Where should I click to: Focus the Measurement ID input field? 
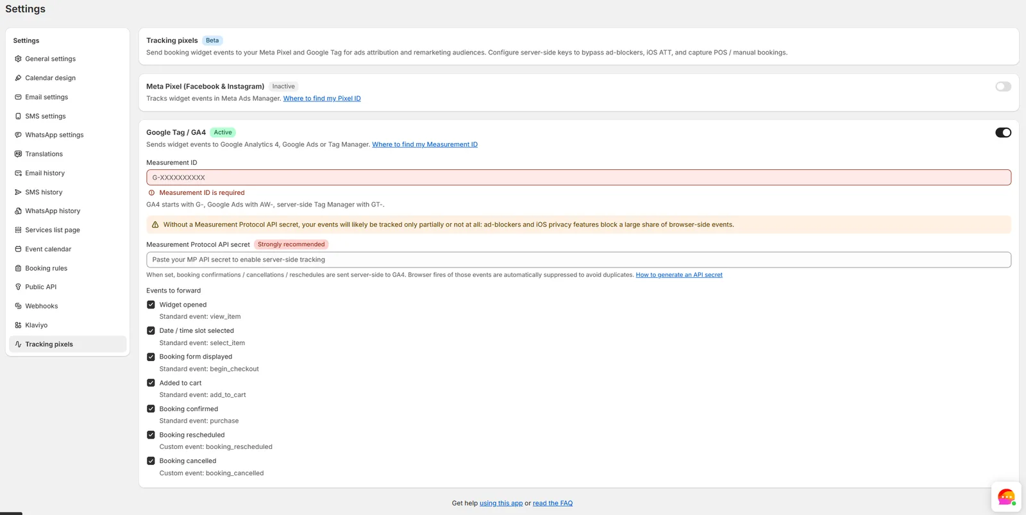(x=578, y=178)
